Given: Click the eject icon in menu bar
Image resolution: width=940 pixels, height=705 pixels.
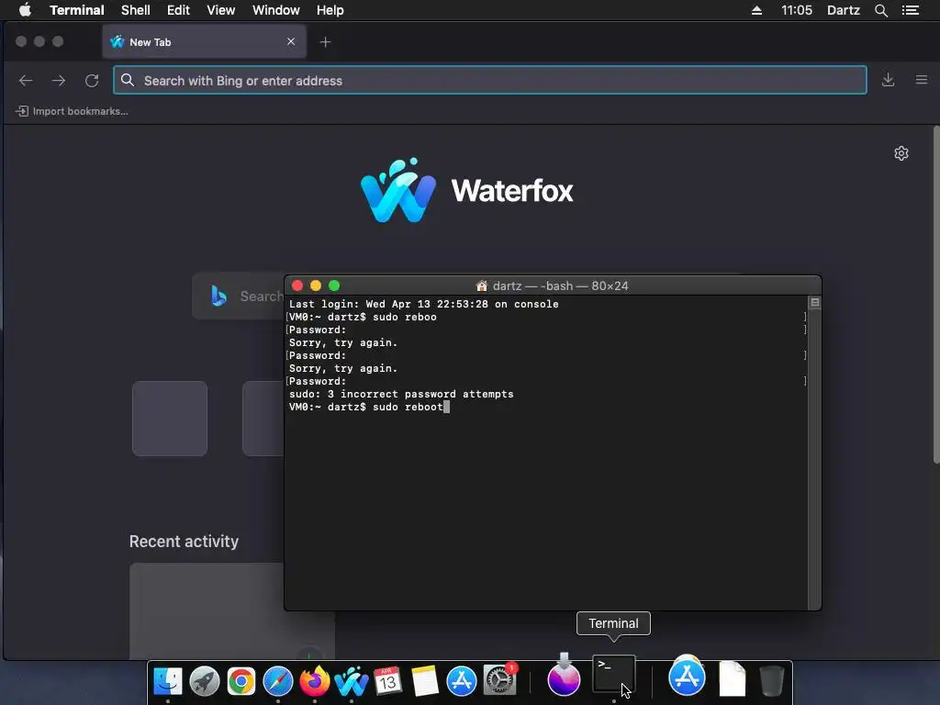Looking at the screenshot, I should pyautogui.click(x=756, y=10).
